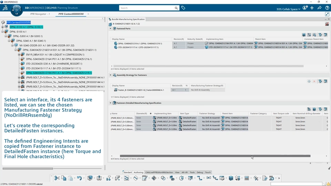Click the Undo arrow icon

(x=79, y=178)
